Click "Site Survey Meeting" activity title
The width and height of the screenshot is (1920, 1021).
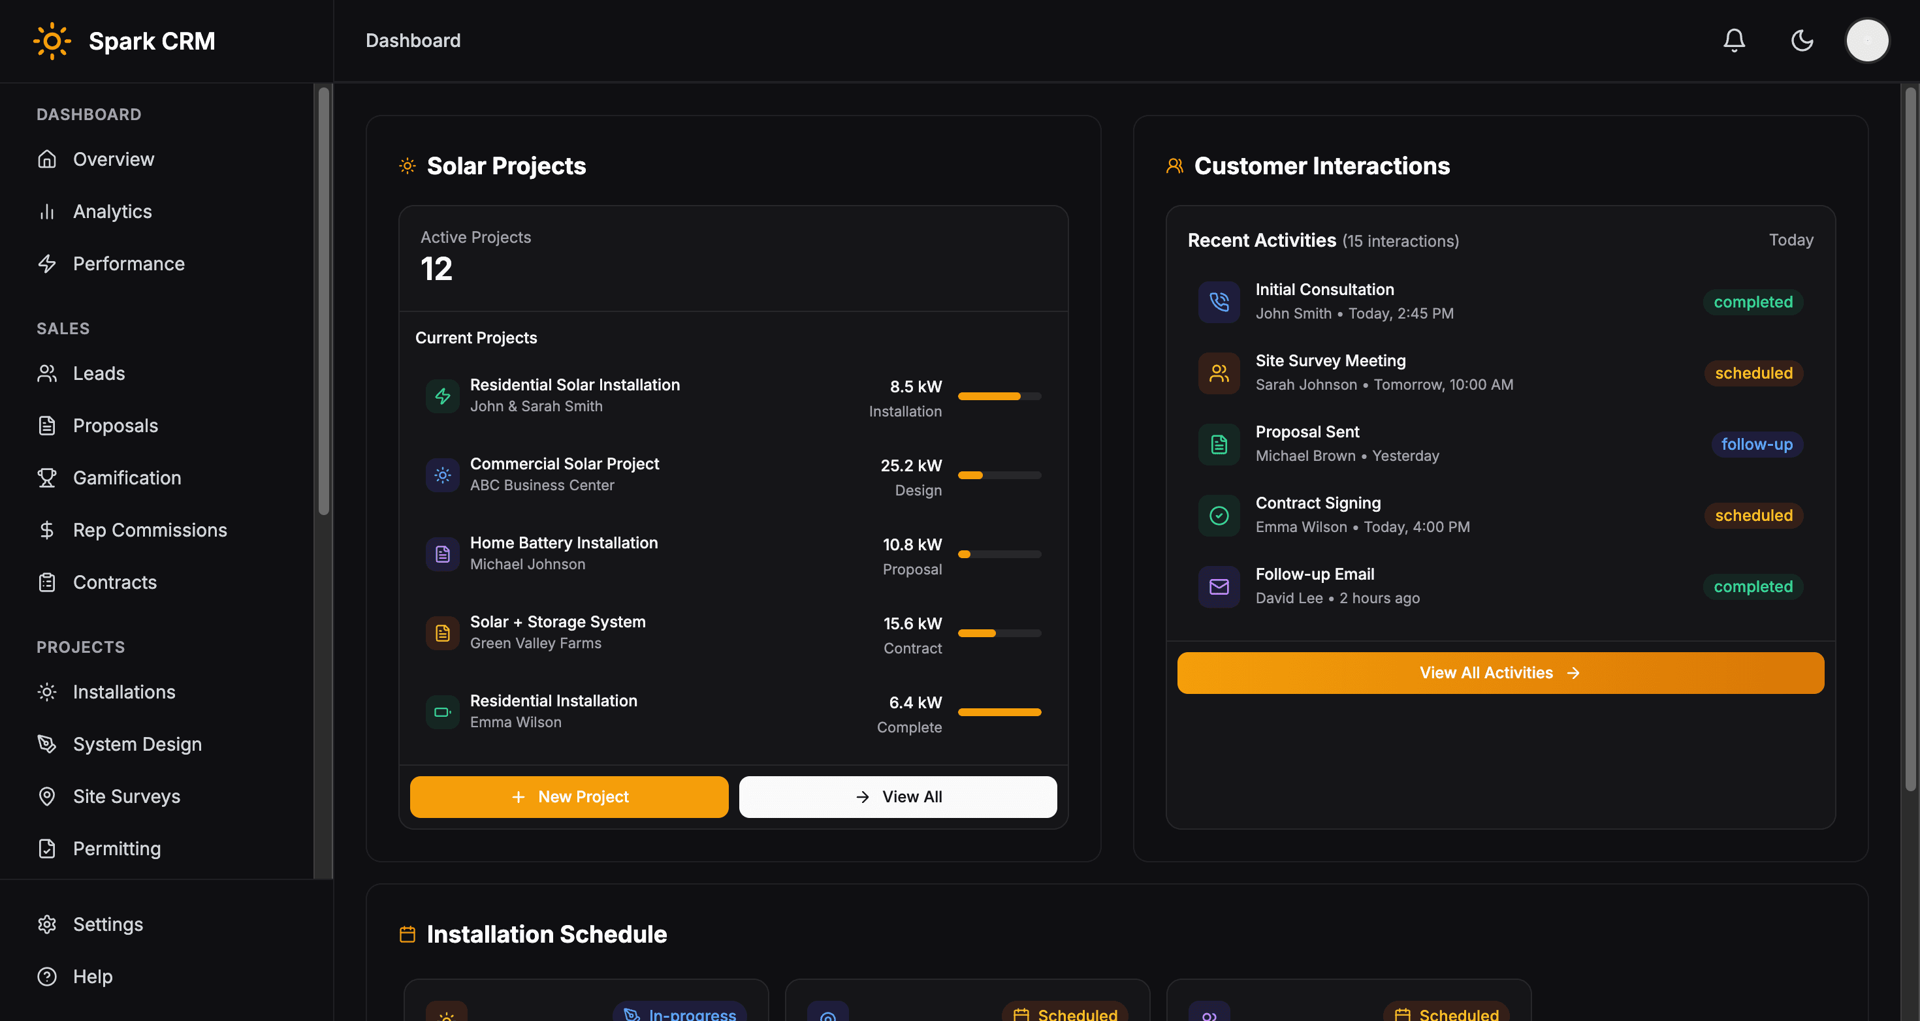coord(1330,361)
